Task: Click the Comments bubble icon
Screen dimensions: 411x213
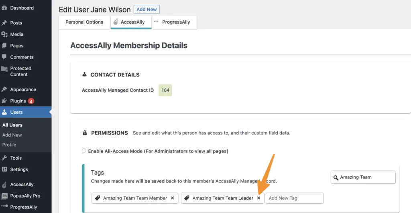Action: point(4,57)
